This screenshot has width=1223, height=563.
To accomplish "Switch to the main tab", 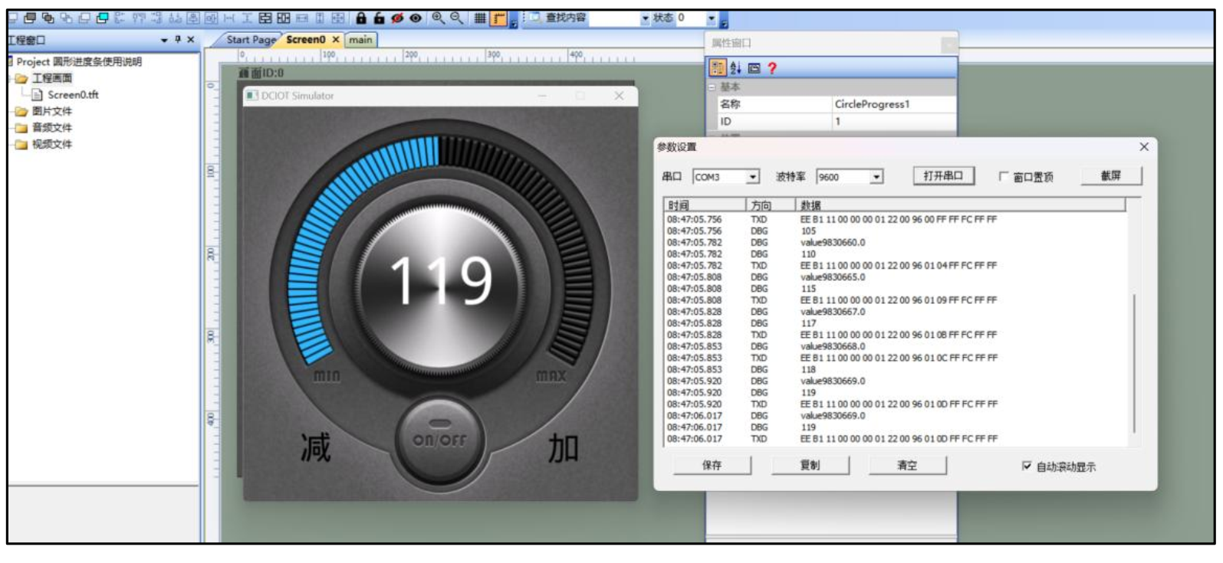I will 360,40.
